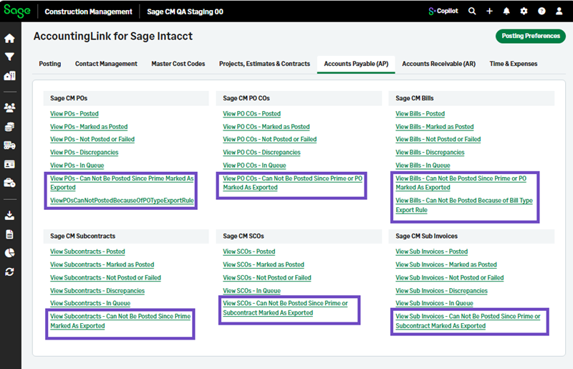This screenshot has width=573, height=369.
Task: Open View Sub Invoices - Marked as Posted
Action: click(446, 264)
